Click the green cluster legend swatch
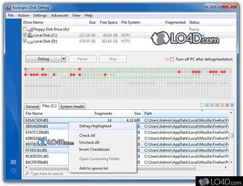This screenshot has height=186, width=243. click(x=207, y=105)
